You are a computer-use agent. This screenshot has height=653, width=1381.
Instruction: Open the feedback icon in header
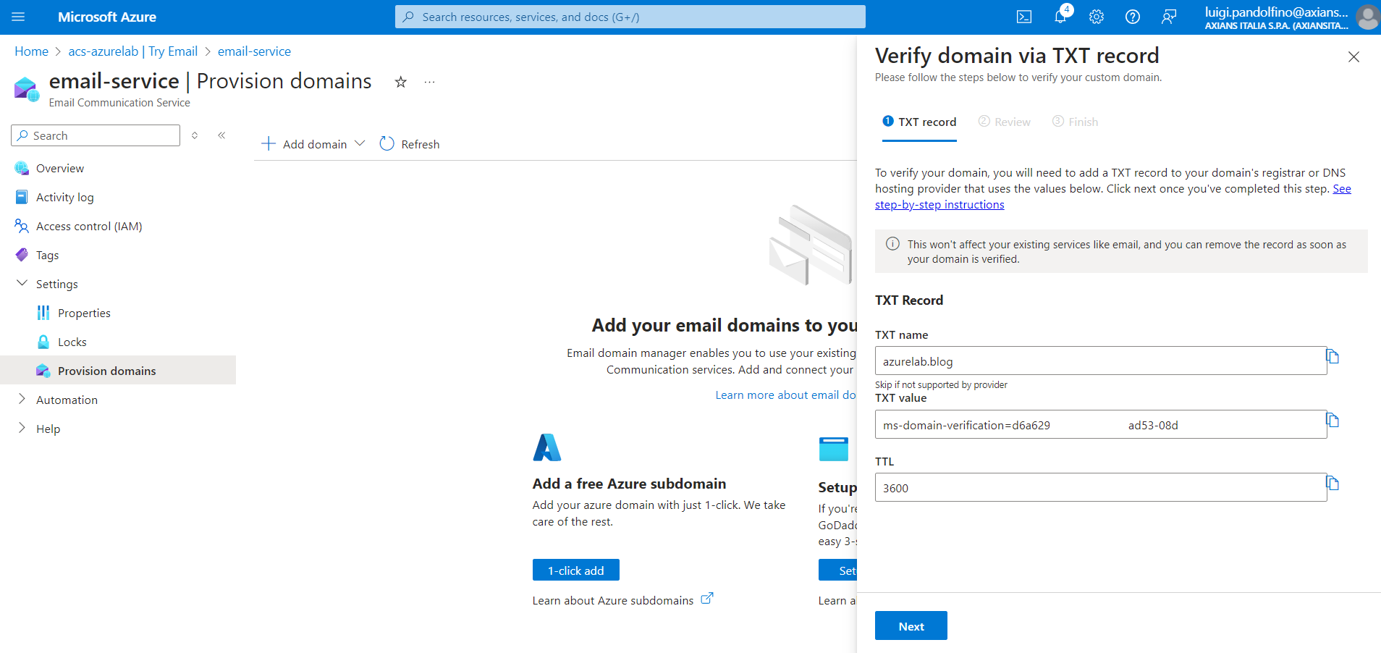click(x=1169, y=17)
